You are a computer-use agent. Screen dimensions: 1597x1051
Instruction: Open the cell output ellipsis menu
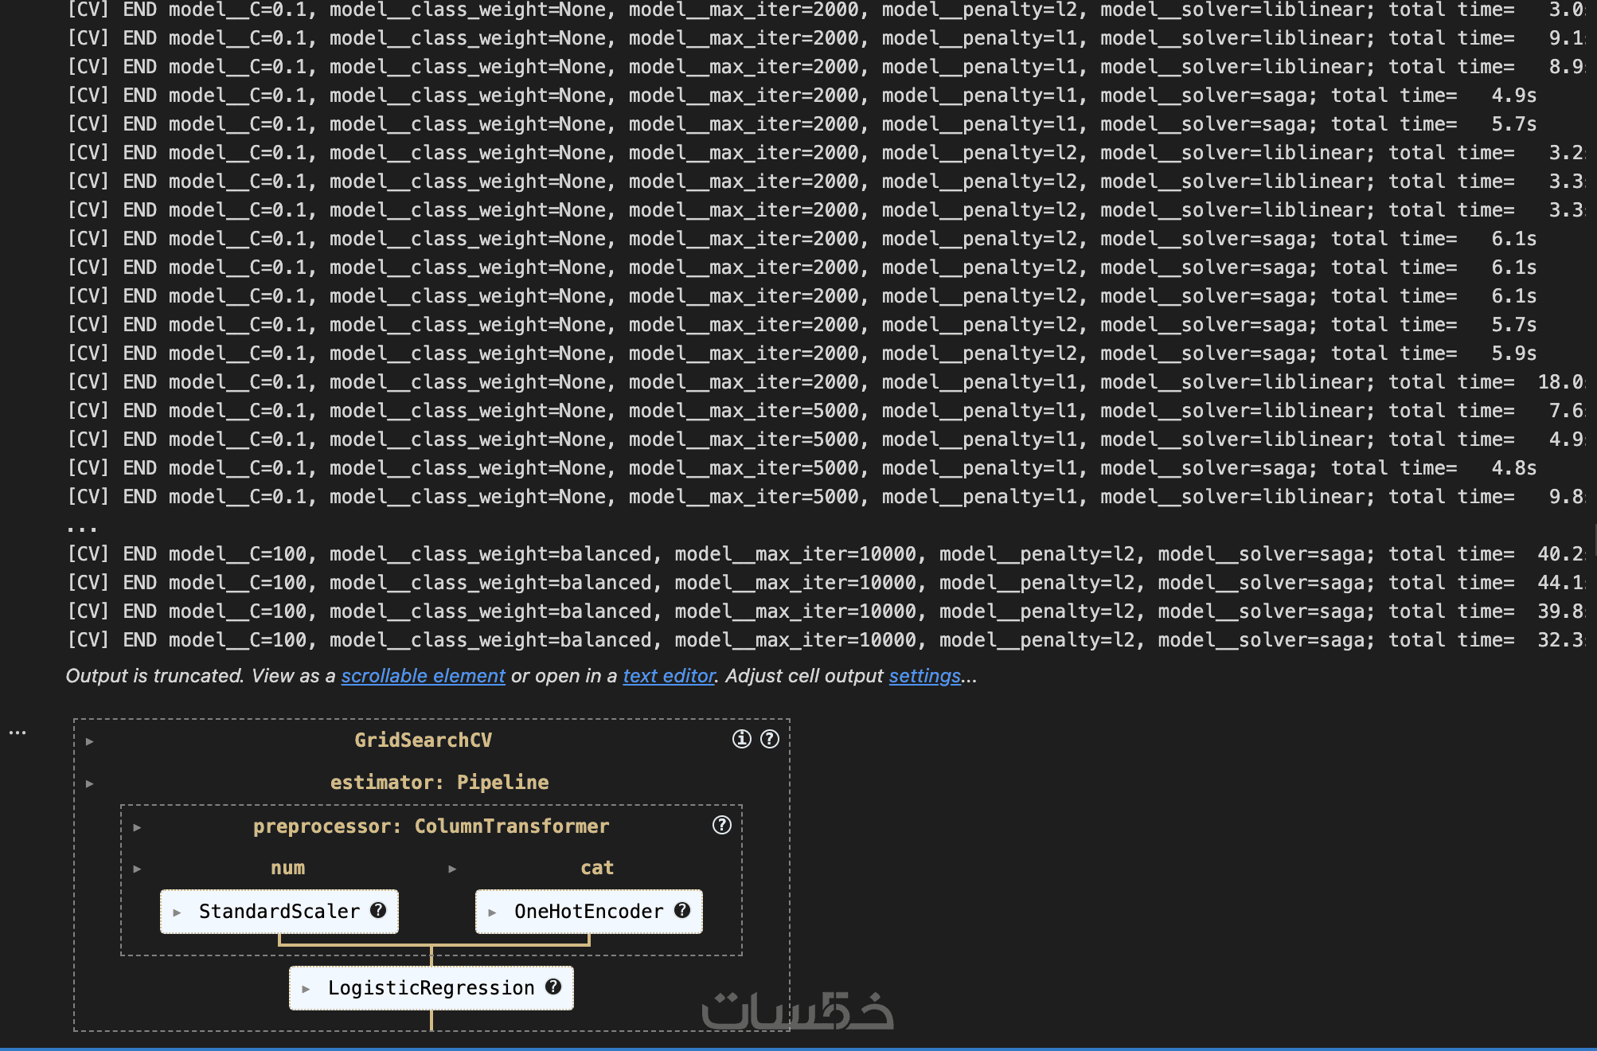(18, 732)
